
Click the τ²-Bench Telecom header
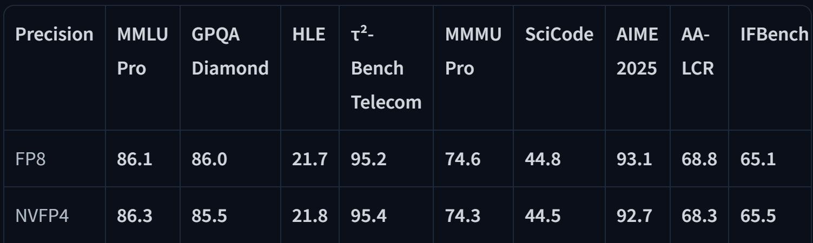386,68
